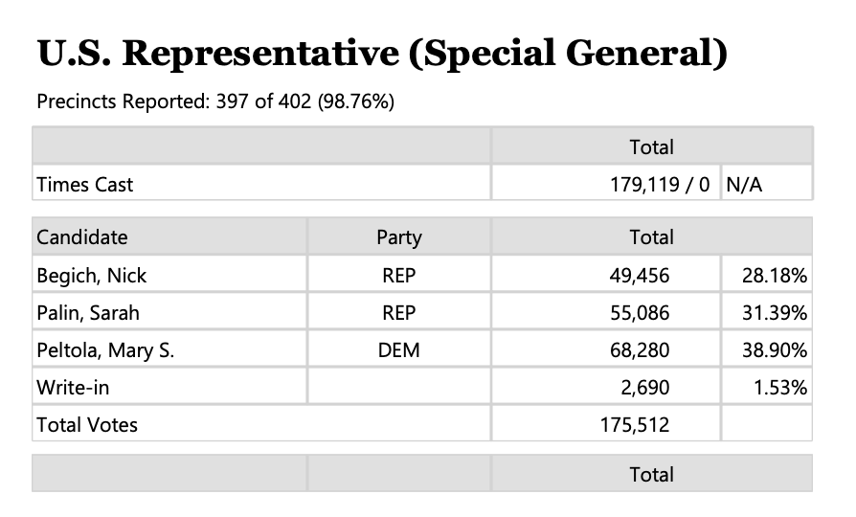The height and width of the screenshot is (517, 856).
Task: Click the DEM party cell
Action: 398,350
